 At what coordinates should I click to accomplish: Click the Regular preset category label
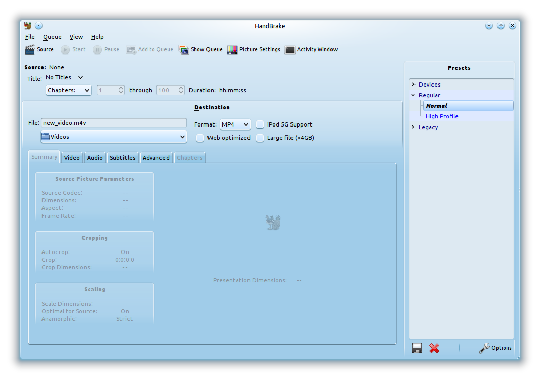pos(429,95)
